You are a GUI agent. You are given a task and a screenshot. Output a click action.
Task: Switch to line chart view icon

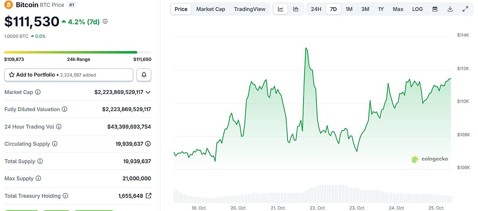(x=280, y=9)
